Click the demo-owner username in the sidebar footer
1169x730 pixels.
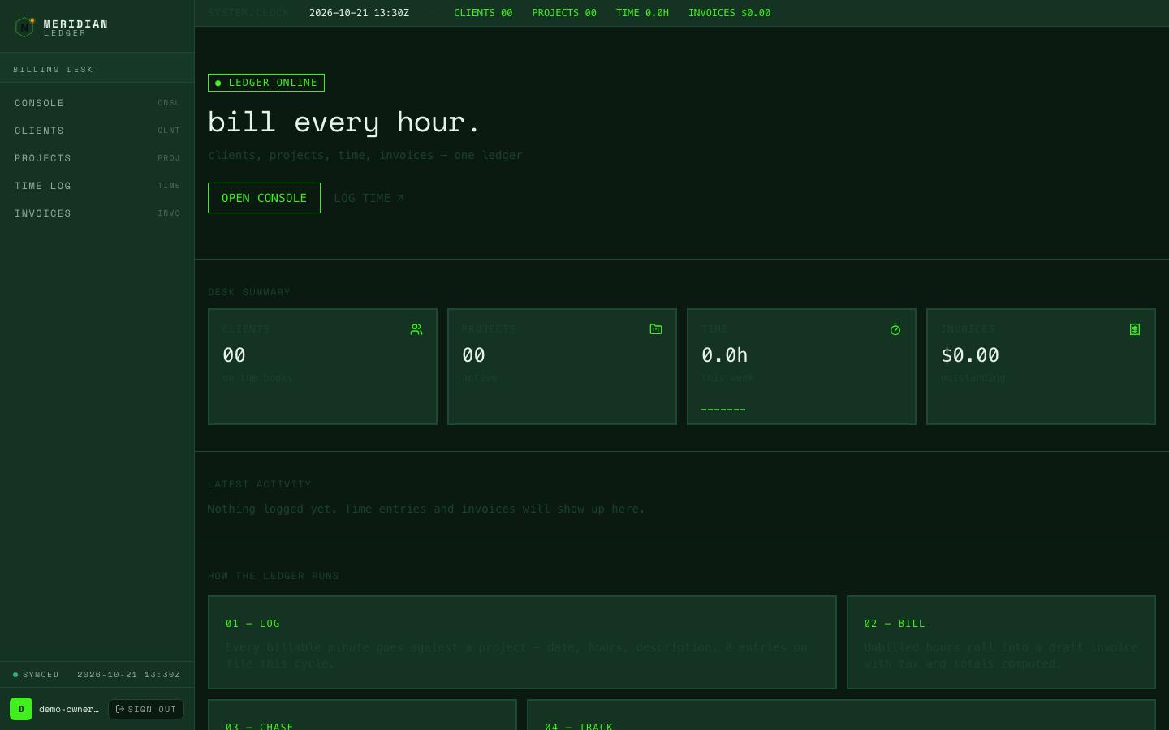point(69,709)
